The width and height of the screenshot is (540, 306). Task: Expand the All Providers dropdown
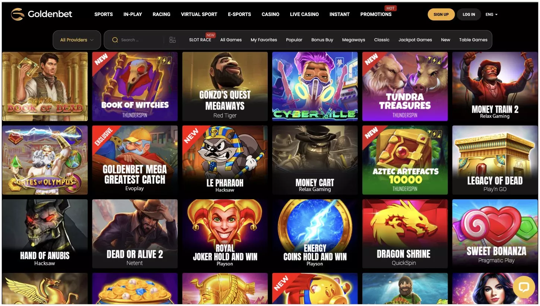click(77, 40)
